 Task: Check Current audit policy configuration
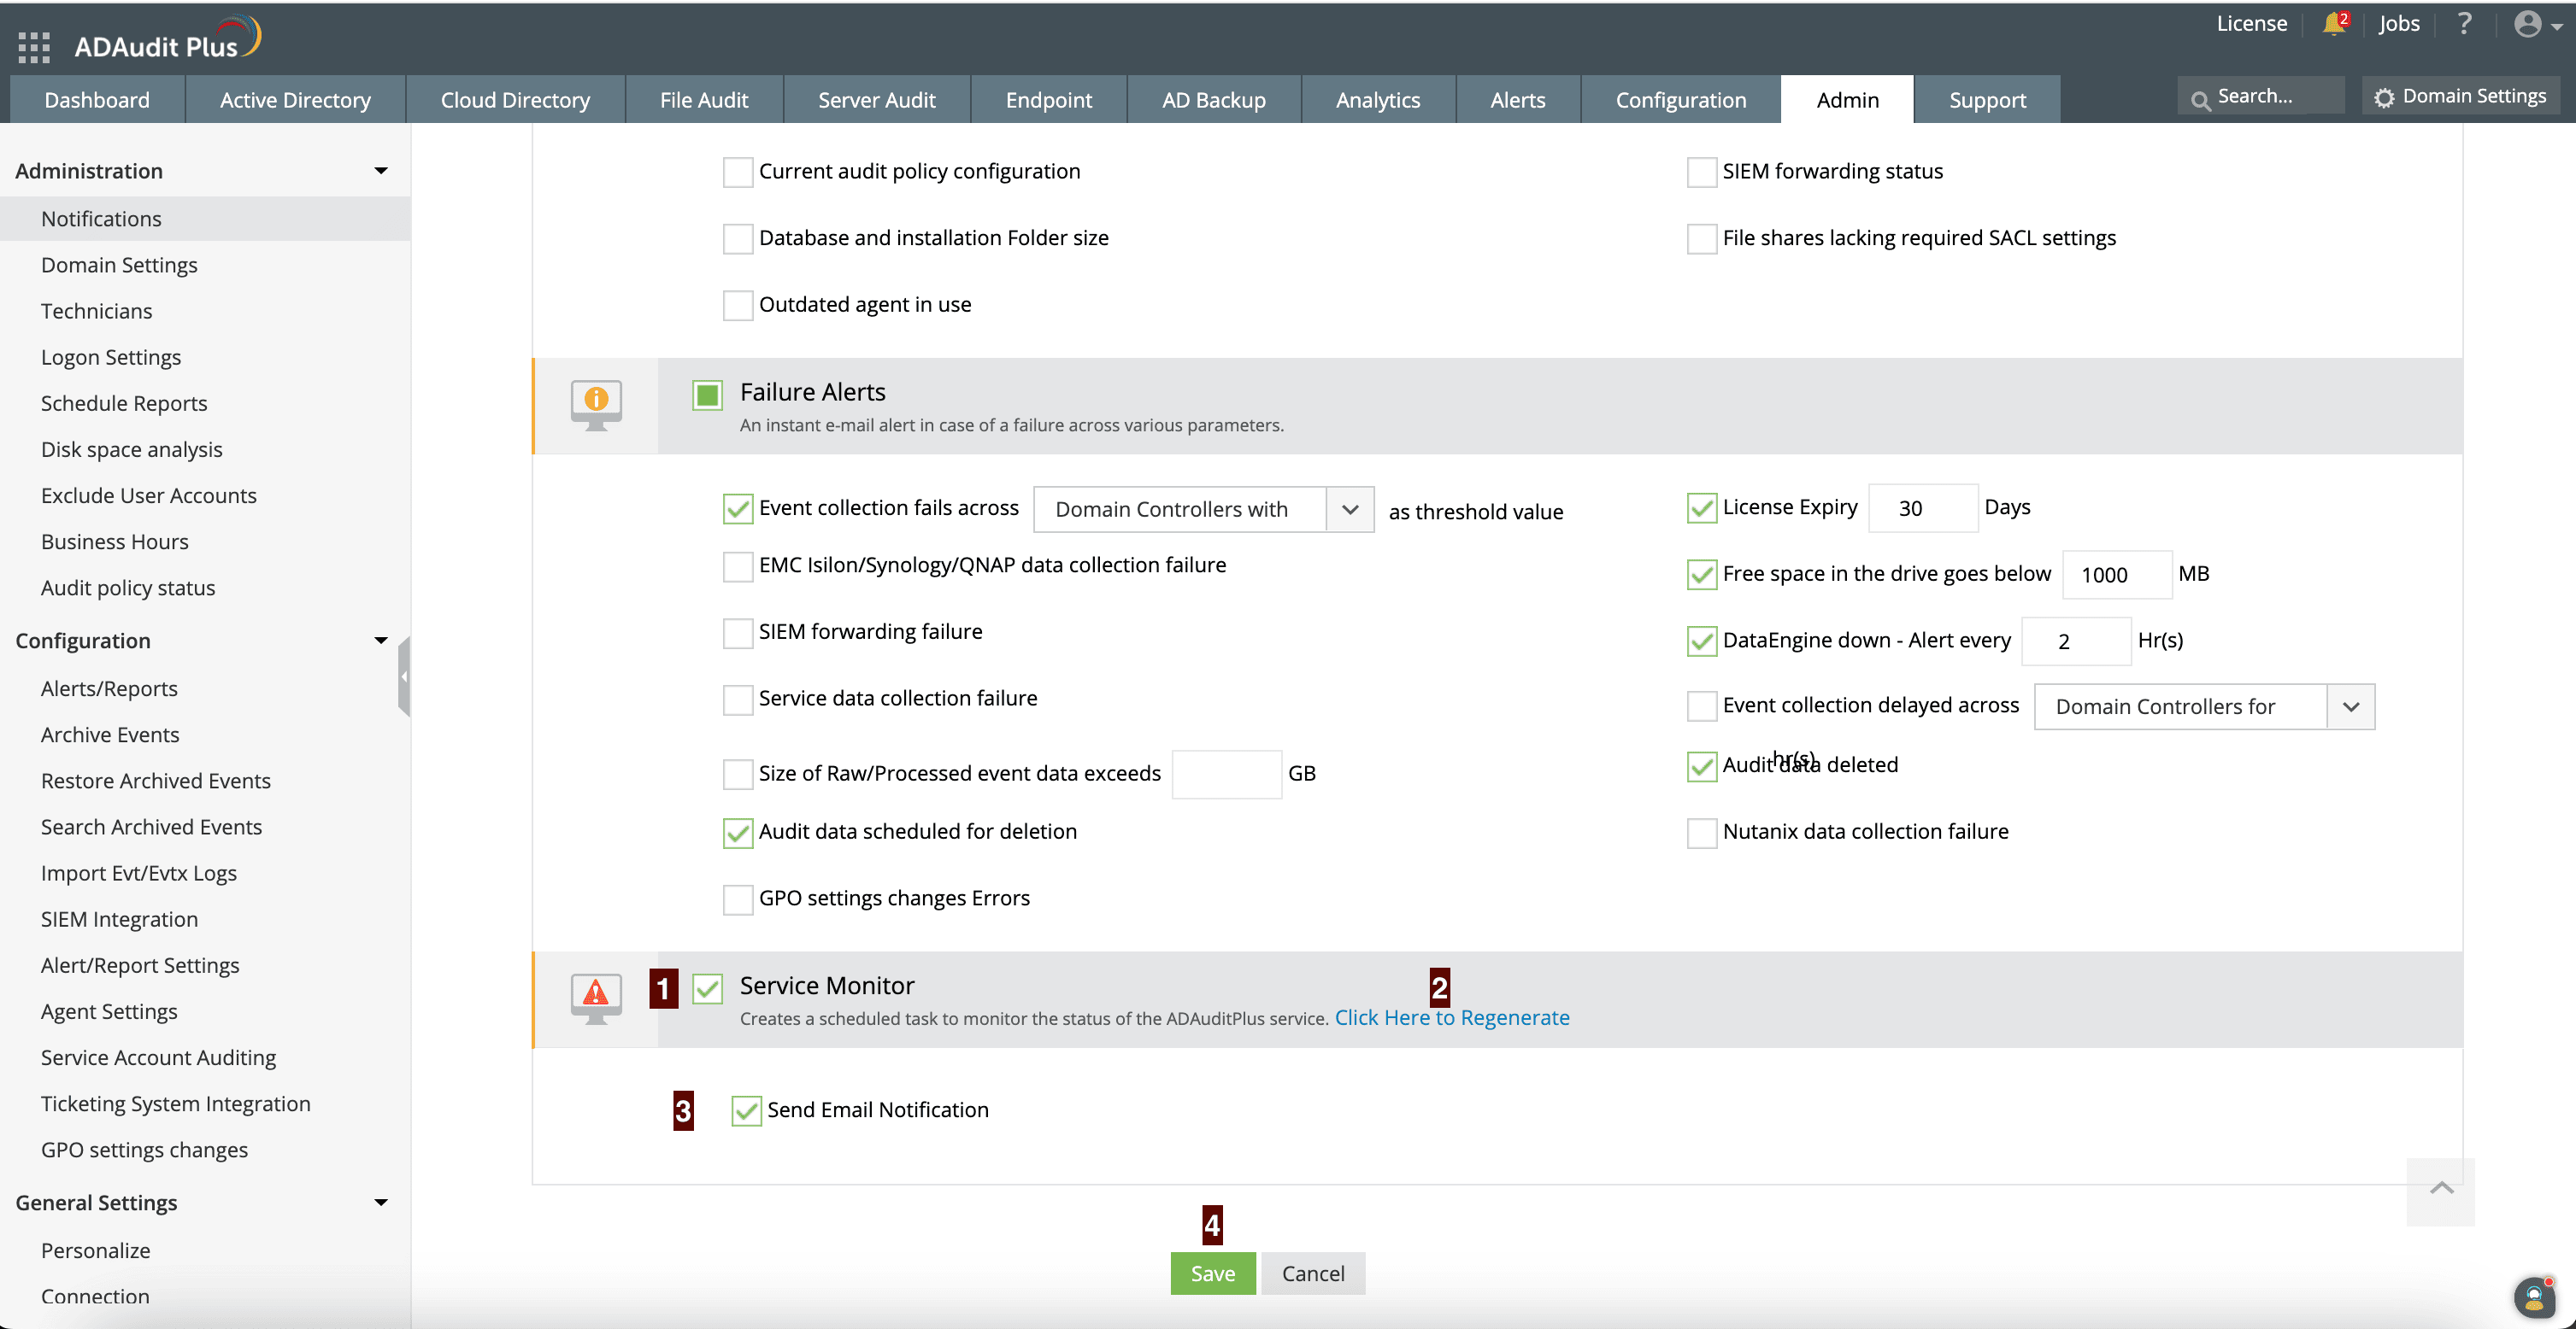point(738,172)
